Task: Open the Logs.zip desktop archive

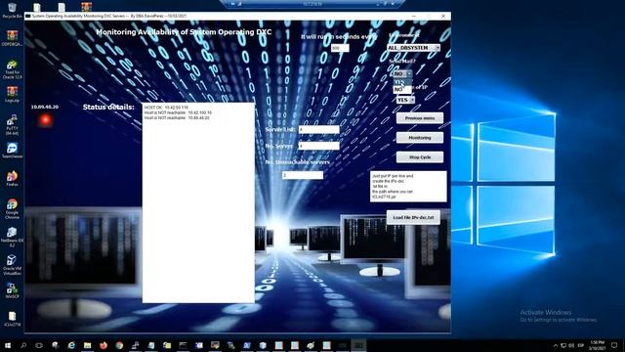Action: (x=12, y=95)
